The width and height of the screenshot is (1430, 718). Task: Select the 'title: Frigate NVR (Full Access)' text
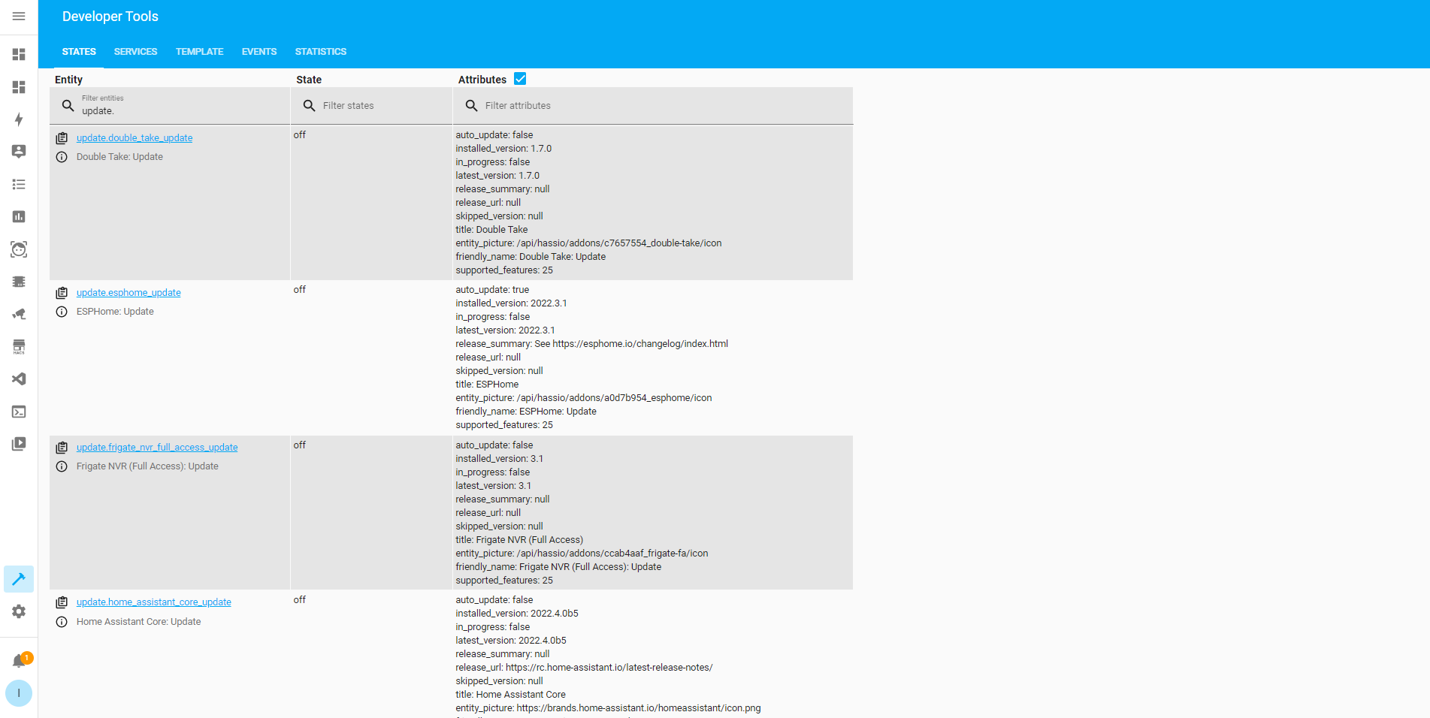[519, 540]
